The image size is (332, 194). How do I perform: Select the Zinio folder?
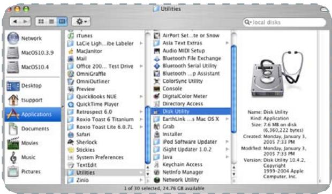78,180
